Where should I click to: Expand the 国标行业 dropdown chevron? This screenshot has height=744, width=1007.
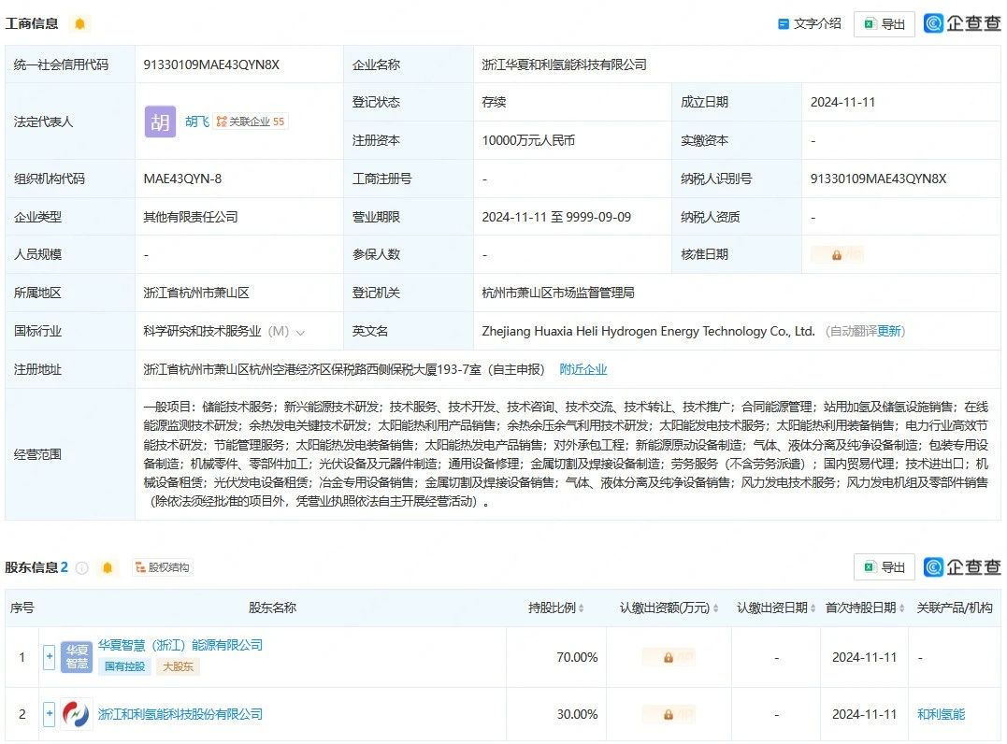click(x=300, y=332)
